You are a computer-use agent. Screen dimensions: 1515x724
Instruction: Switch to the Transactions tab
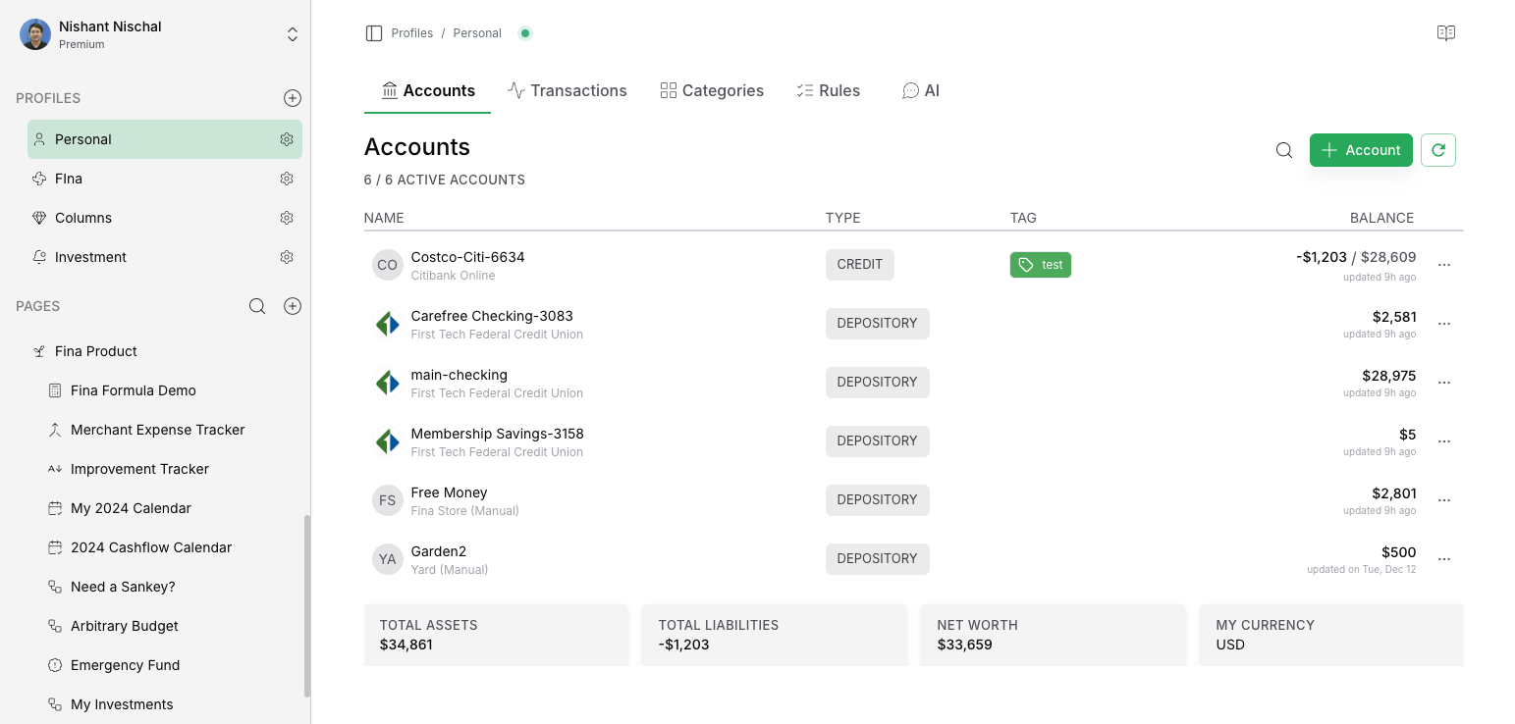tap(568, 90)
